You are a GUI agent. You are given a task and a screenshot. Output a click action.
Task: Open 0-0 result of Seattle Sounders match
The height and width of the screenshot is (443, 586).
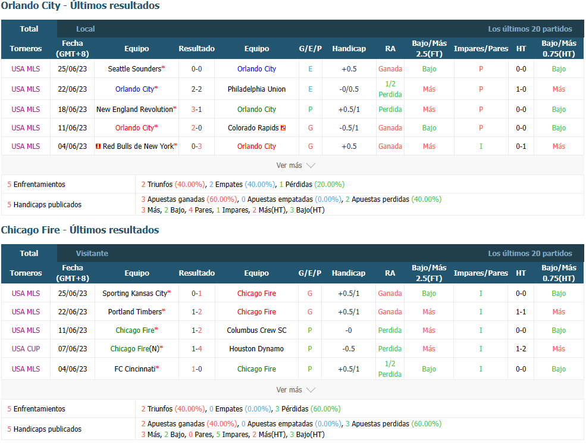(x=196, y=69)
